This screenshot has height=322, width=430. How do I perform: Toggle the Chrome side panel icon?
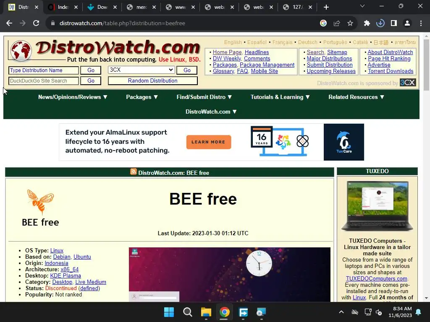[x=394, y=23]
